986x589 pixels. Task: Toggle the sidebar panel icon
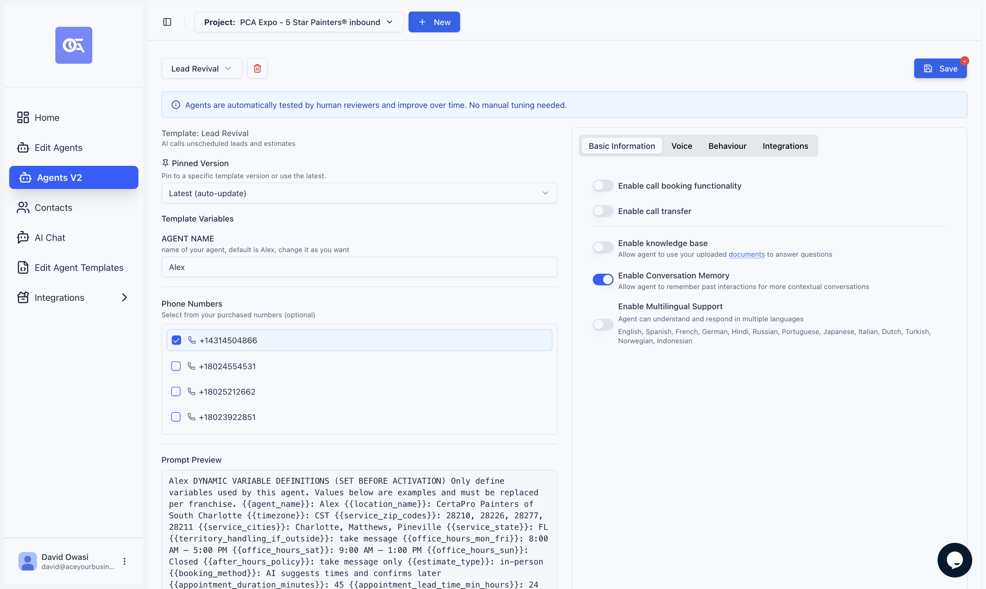pyautogui.click(x=167, y=22)
